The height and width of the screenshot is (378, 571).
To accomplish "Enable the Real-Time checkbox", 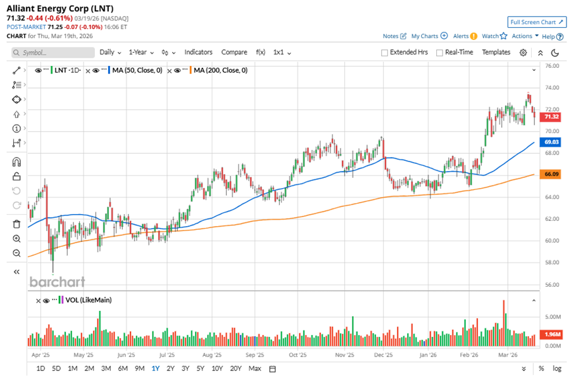I will [439, 53].
